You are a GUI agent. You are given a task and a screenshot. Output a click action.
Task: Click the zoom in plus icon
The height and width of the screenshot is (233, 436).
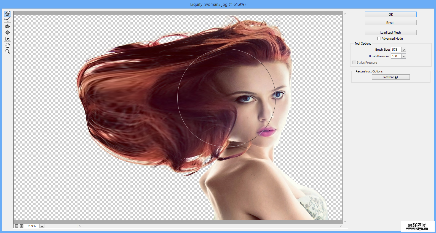pos(21,226)
